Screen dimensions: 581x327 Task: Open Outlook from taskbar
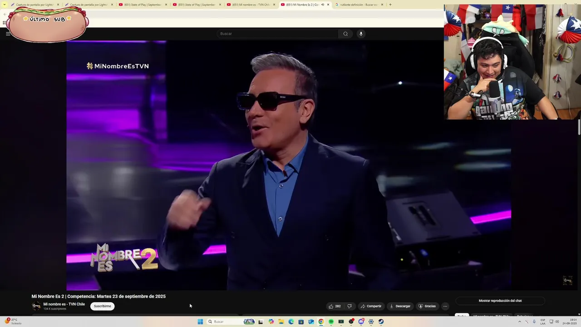[x=311, y=322]
